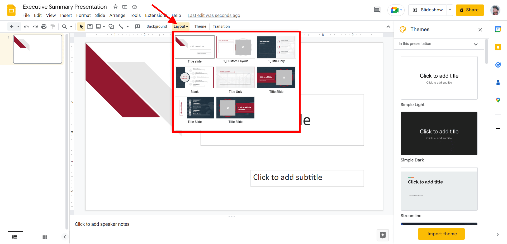Open Google Keep from the sidebar

(x=498, y=47)
